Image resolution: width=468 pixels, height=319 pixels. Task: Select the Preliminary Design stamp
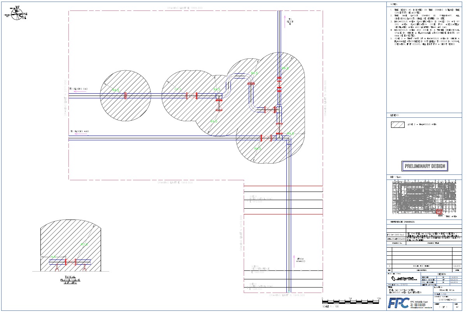[424, 166]
